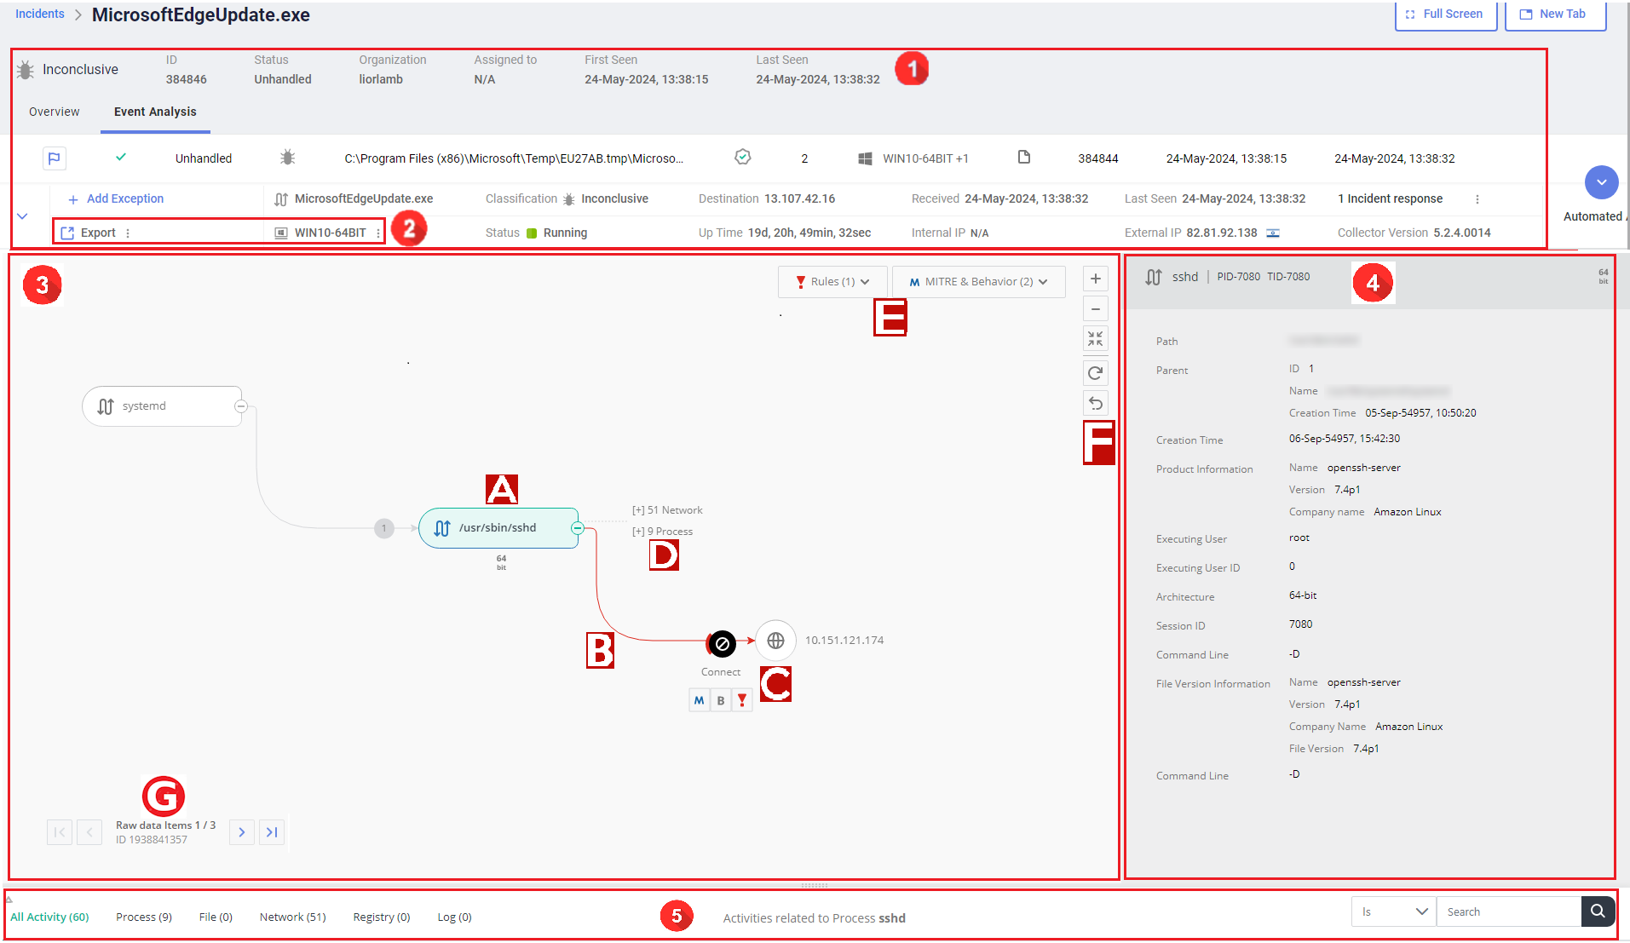
Task: Toggle the flag on the event row
Action: click(x=55, y=158)
